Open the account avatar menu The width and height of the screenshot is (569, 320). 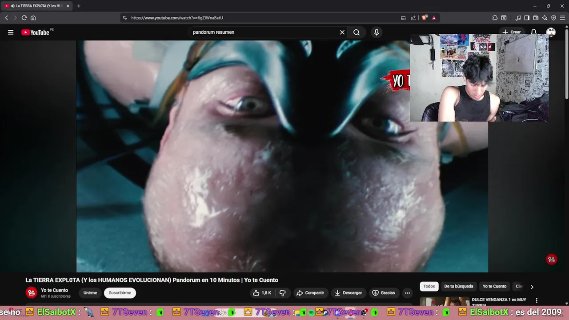551,32
